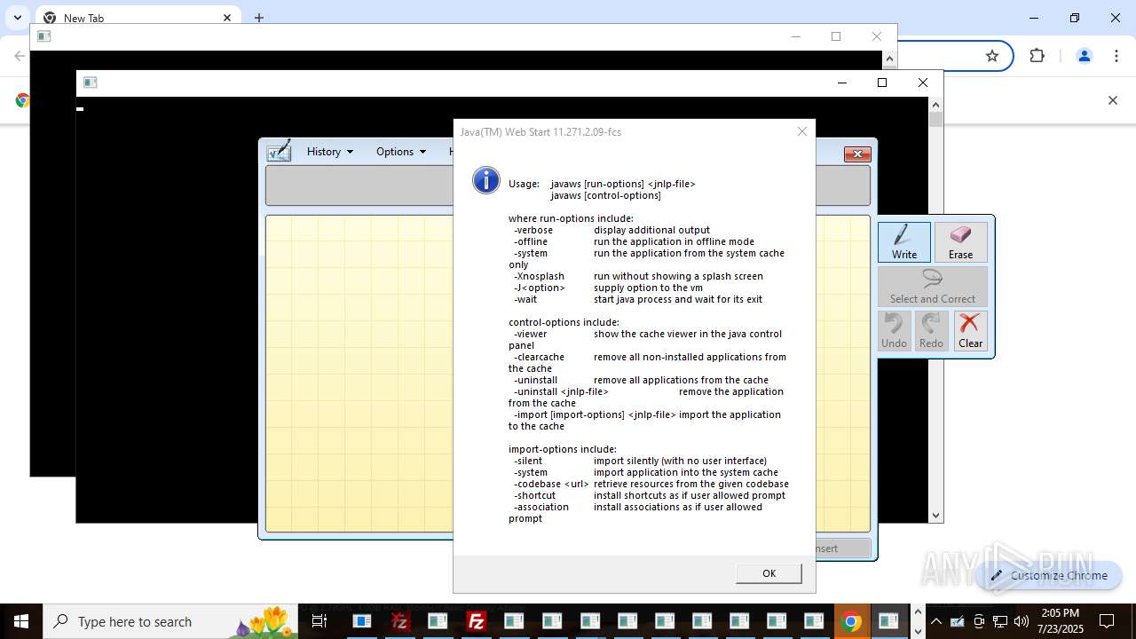Click the Java(TM) Web Start dialog title
Screen dimensions: 1136x639
click(540, 131)
